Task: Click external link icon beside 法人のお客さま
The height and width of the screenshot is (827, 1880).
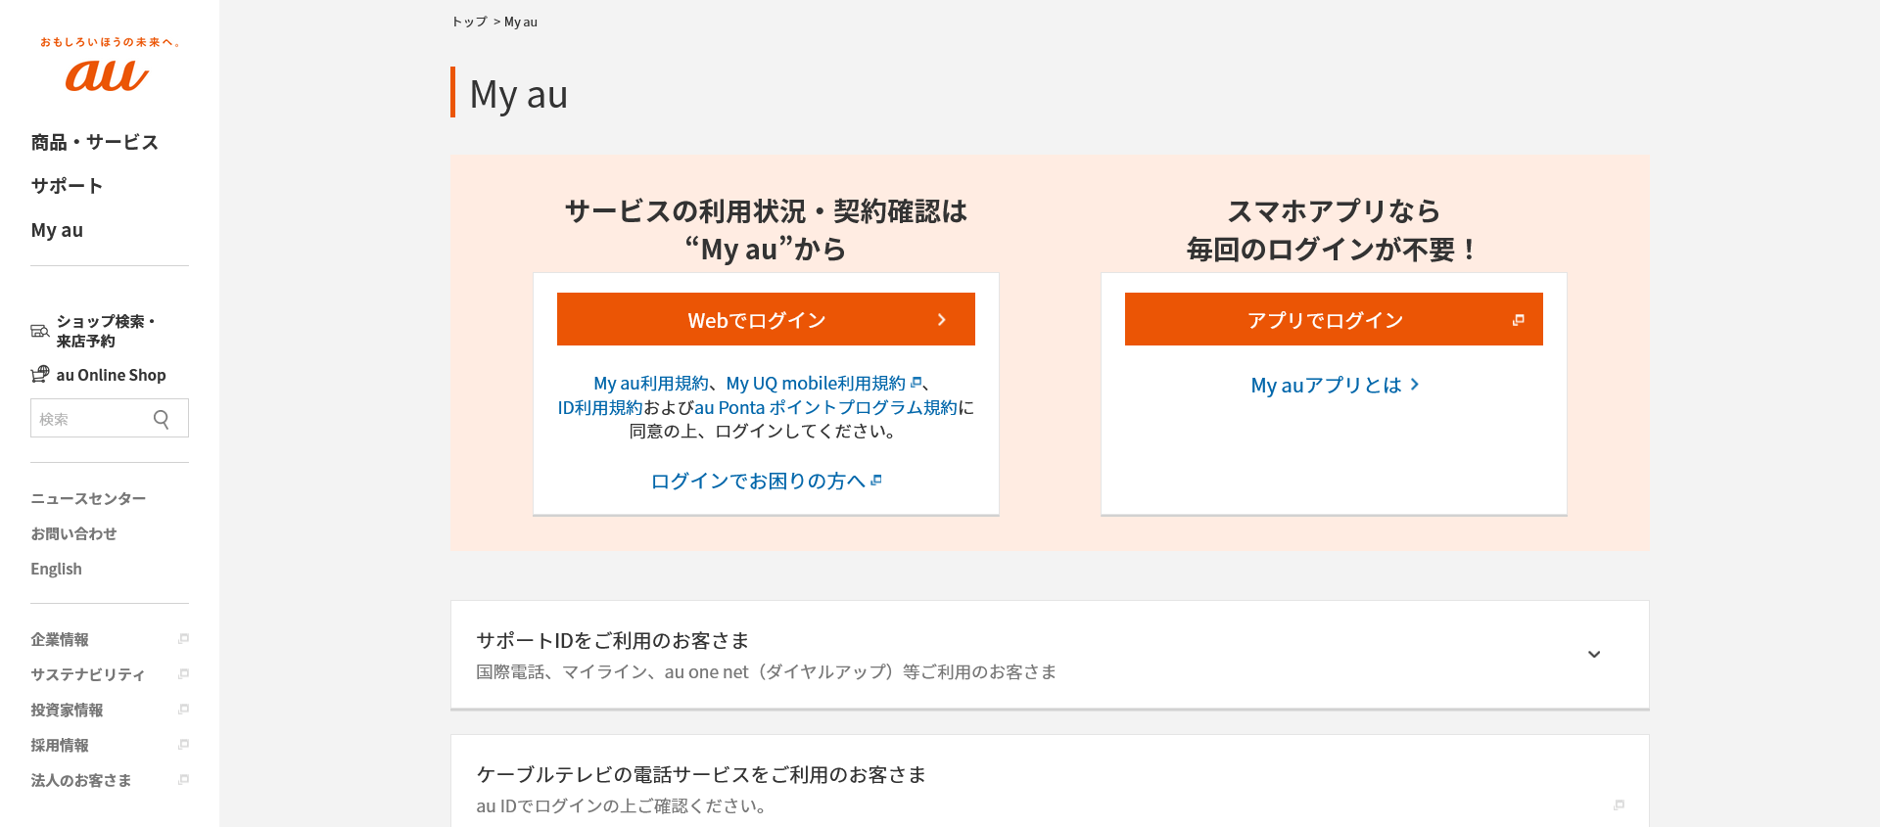Action: 183,780
